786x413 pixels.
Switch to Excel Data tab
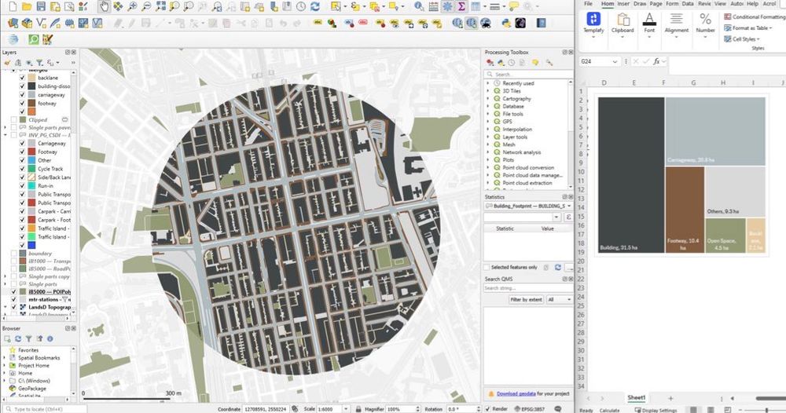688,3
